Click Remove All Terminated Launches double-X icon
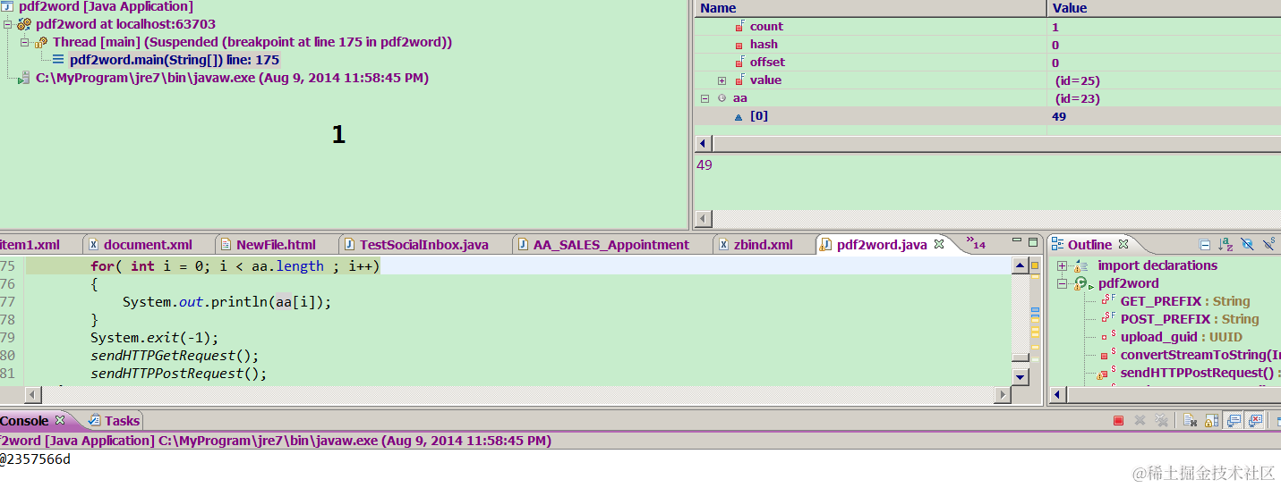This screenshot has width=1281, height=488. [1161, 420]
